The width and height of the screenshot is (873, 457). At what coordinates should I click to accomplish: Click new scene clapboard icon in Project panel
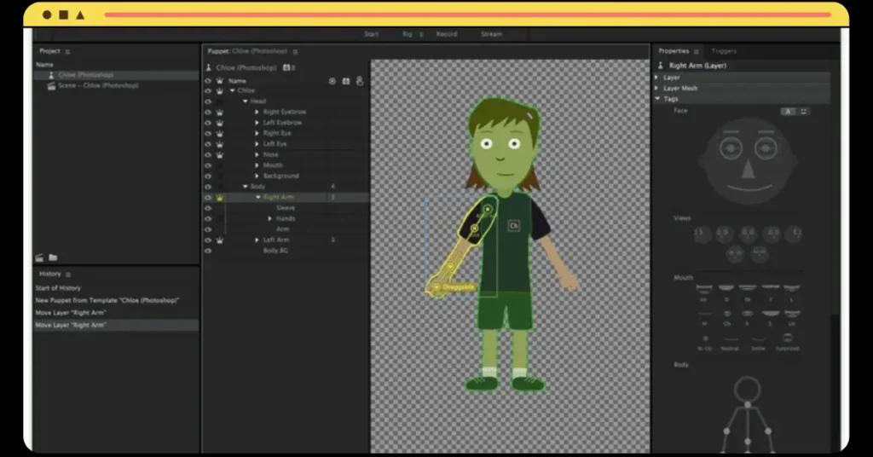(x=39, y=257)
